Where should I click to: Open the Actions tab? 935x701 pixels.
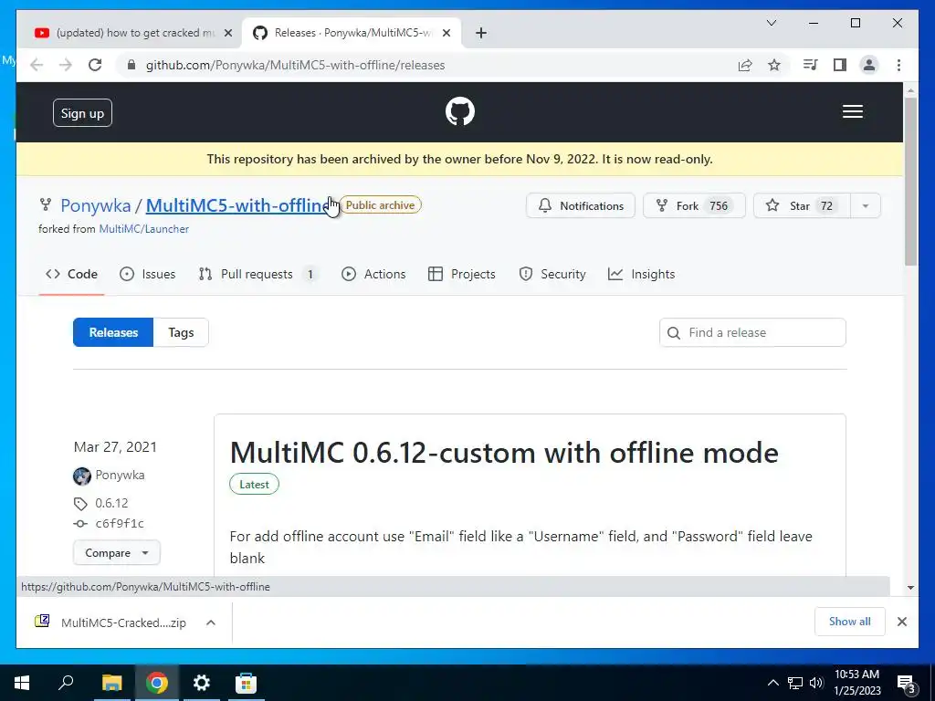pyautogui.click(x=373, y=274)
